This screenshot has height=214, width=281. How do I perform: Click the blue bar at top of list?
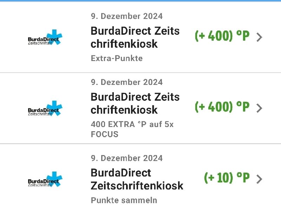tap(140, 1)
